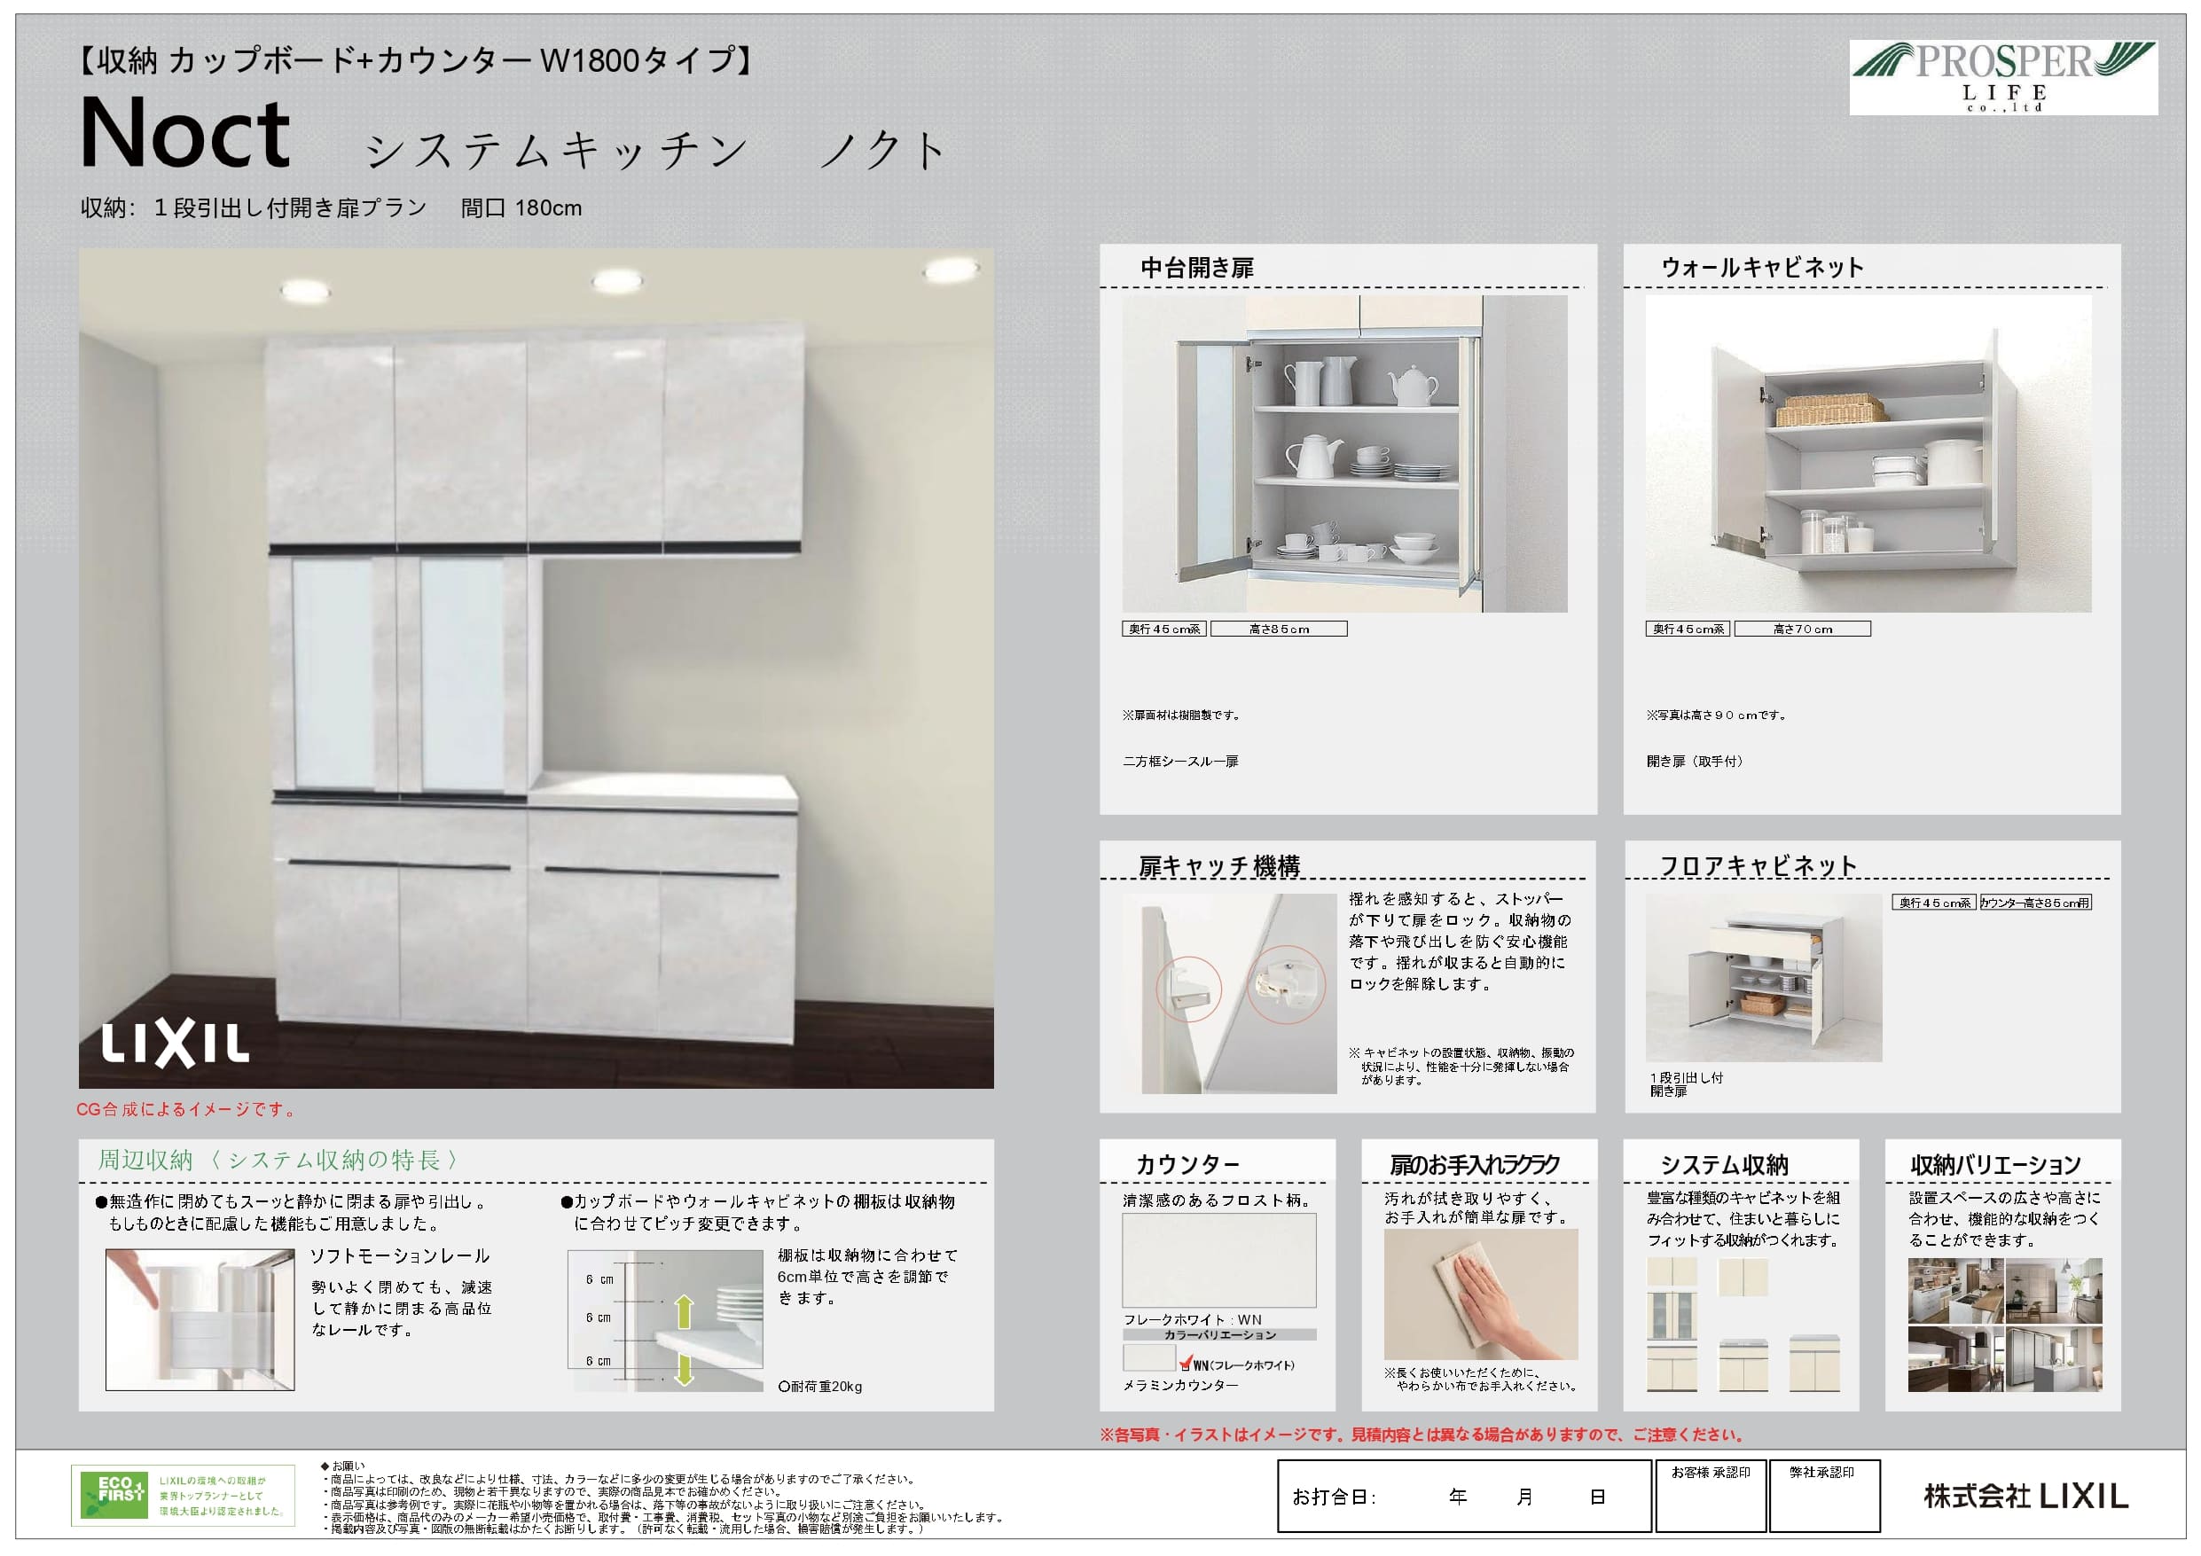Click the 収納バリエーション heading
This screenshot has height=1556, width=2201.
[1996, 1164]
